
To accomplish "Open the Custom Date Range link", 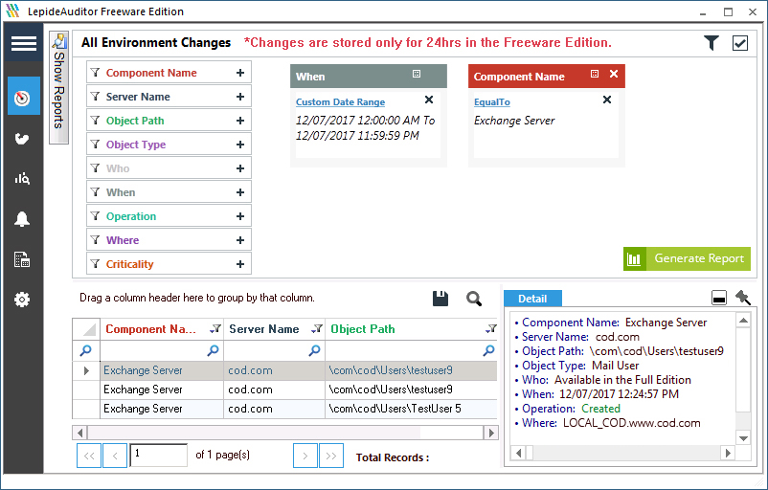I will (x=340, y=101).
